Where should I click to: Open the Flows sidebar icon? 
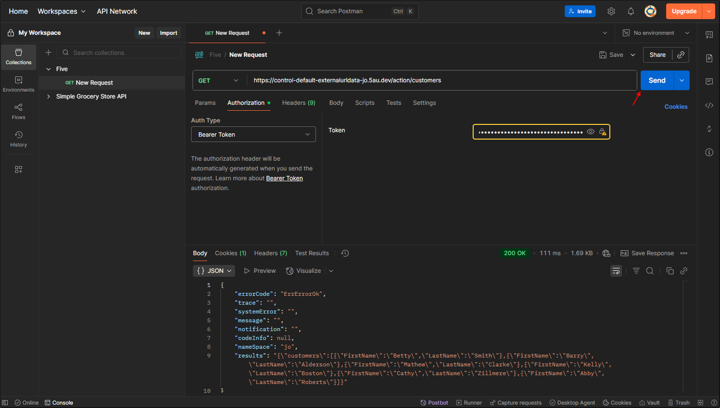pyautogui.click(x=19, y=111)
